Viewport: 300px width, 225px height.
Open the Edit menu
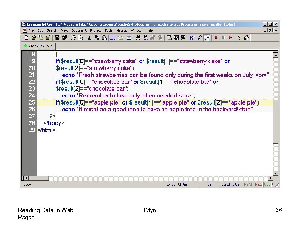40,30
